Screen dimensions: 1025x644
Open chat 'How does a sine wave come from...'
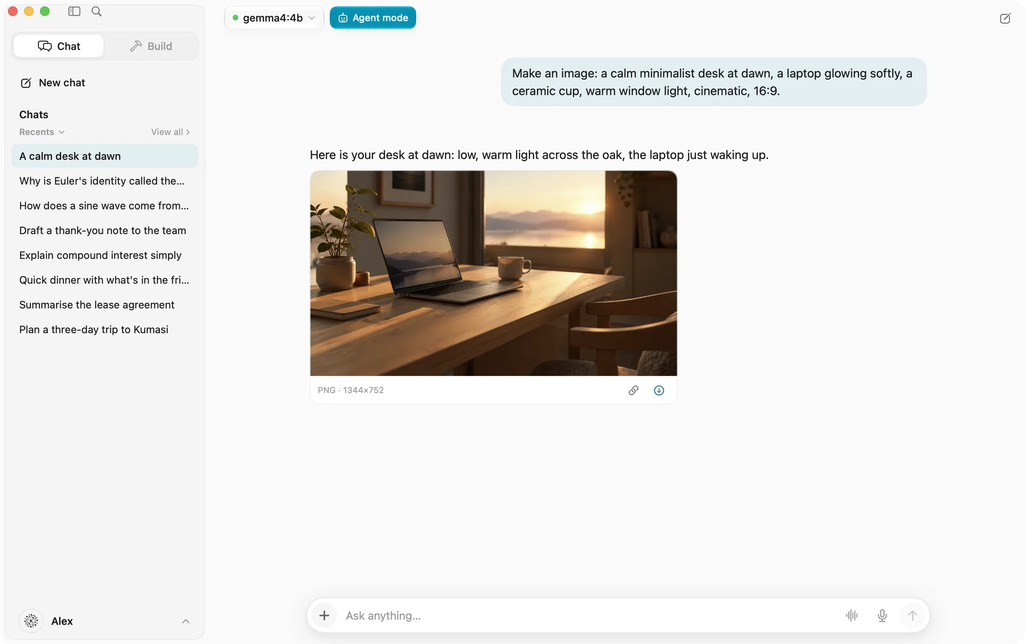tap(105, 205)
